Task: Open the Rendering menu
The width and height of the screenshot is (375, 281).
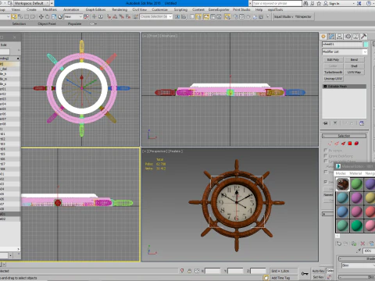Action: (120, 9)
